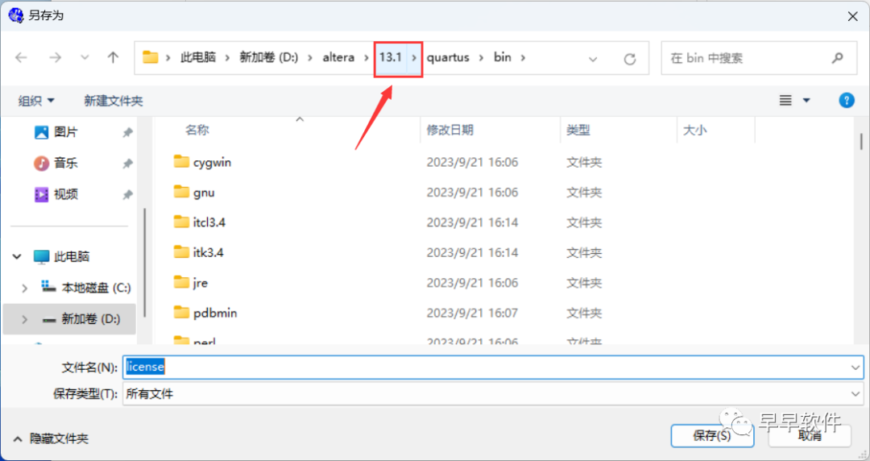Unpin 图片 using its pin icon

(x=127, y=132)
